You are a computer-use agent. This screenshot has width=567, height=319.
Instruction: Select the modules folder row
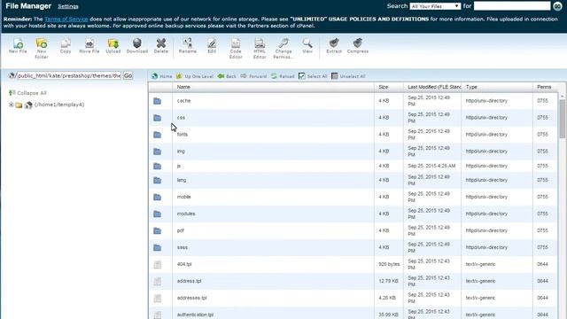353,214
